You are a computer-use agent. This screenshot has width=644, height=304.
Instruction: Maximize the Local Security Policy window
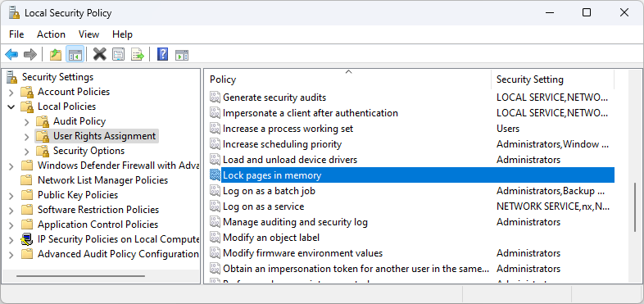point(587,13)
